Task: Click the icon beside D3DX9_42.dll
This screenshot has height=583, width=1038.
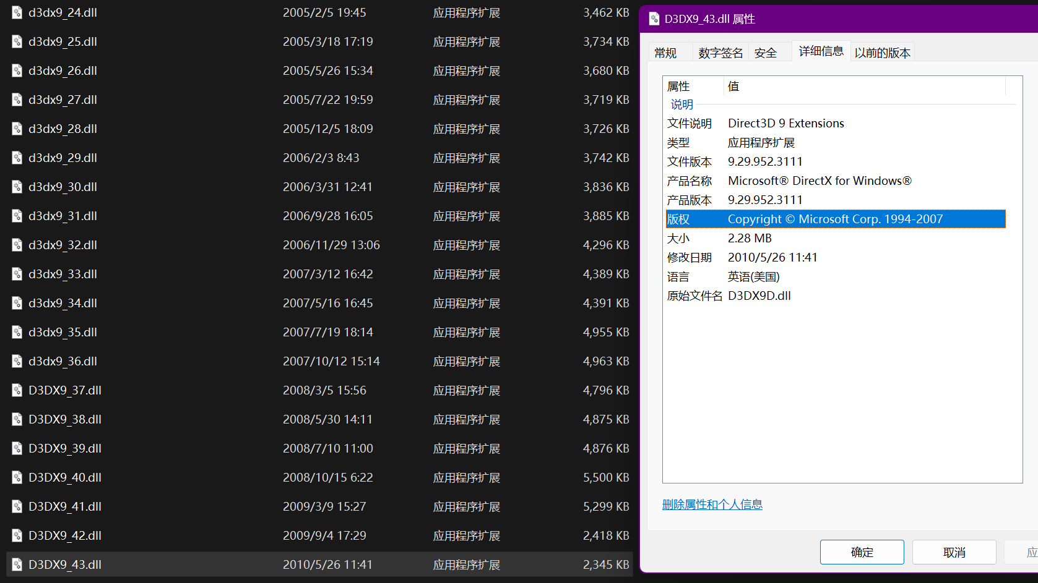Action: click(x=17, y=535)
